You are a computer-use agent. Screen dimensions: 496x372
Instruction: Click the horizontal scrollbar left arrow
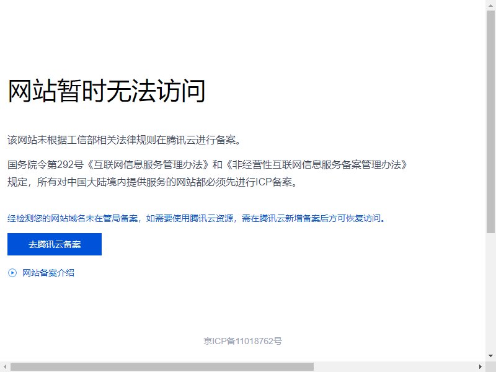[5, 367]
